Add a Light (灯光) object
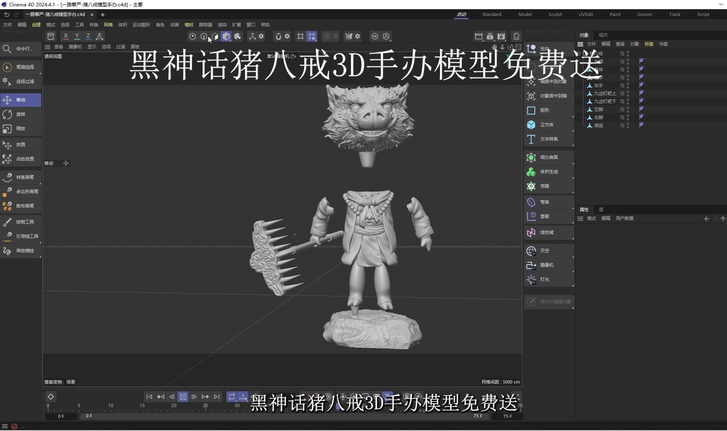 (549, 279)
